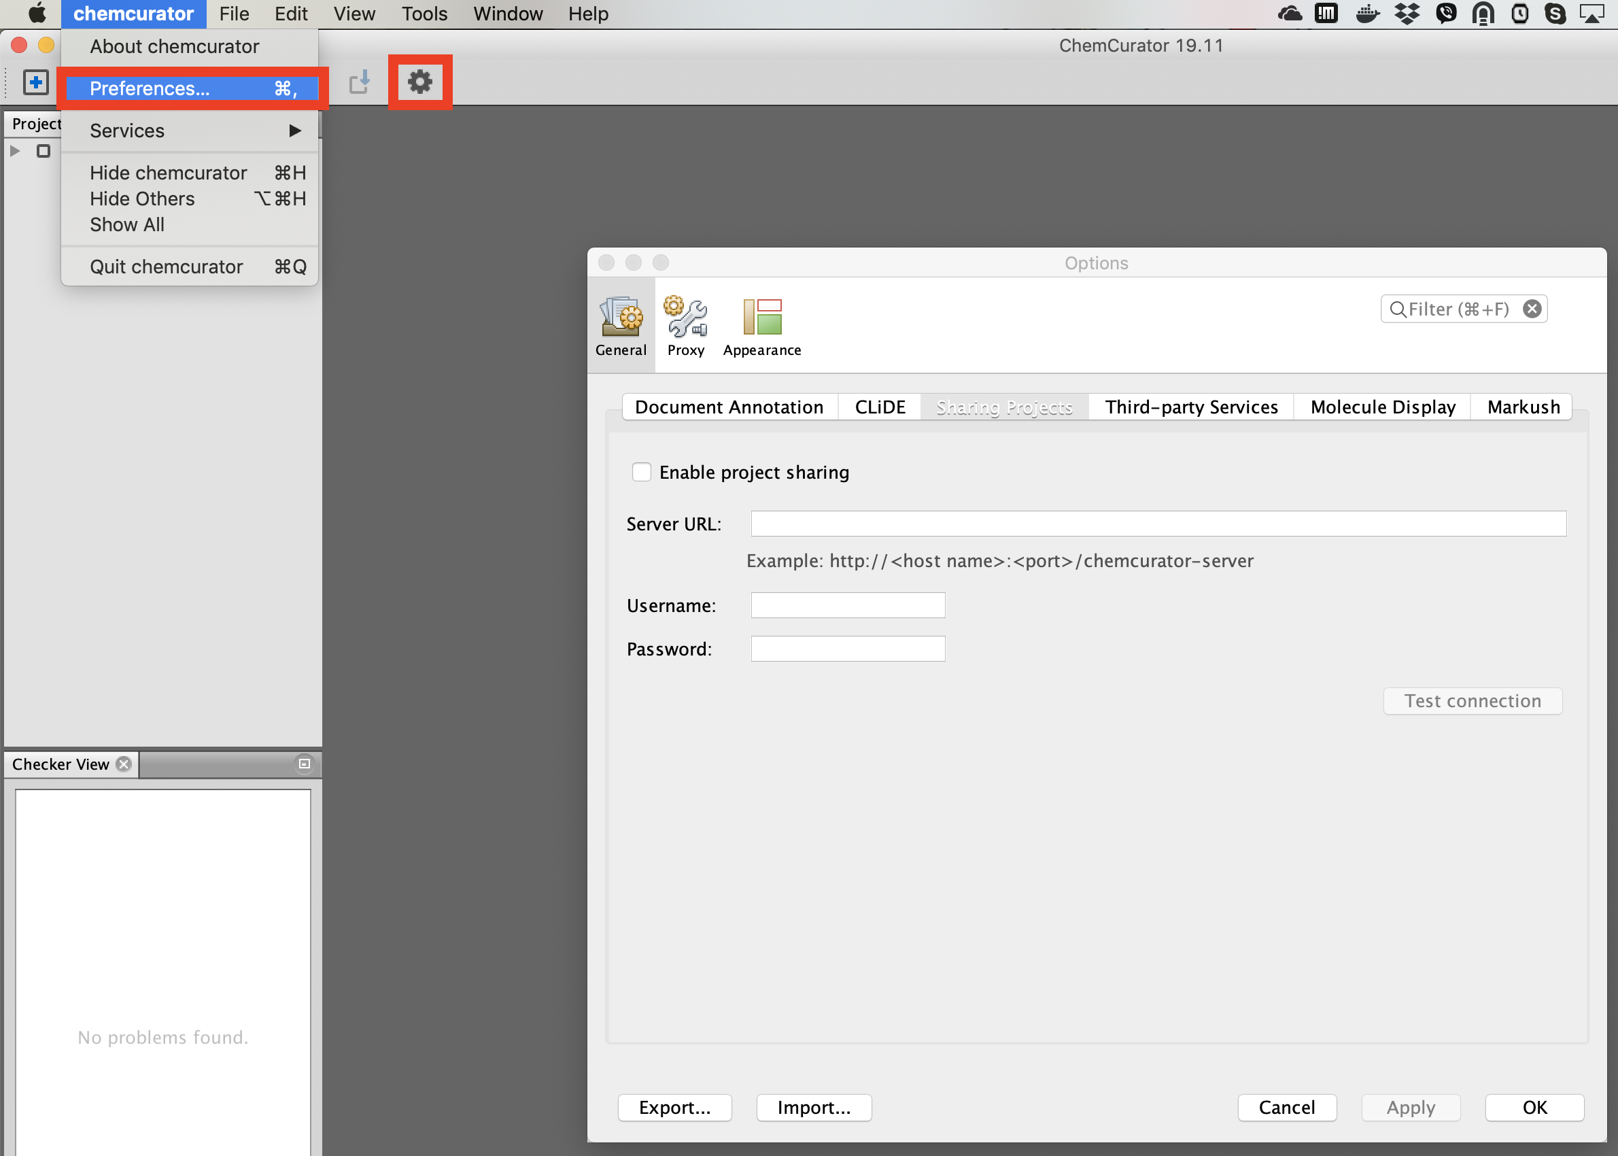Toggle the project tree square icon
The image size is (1618, 1156).
pyautogui.click(x=44, y=151)
